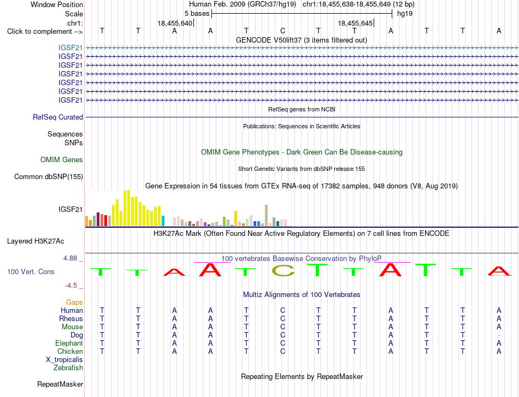Open the 'OMIM Gene Phenotypes' green track title
Image resolution: width=519 pixels, height=397 pixels.
coord(302,152)
